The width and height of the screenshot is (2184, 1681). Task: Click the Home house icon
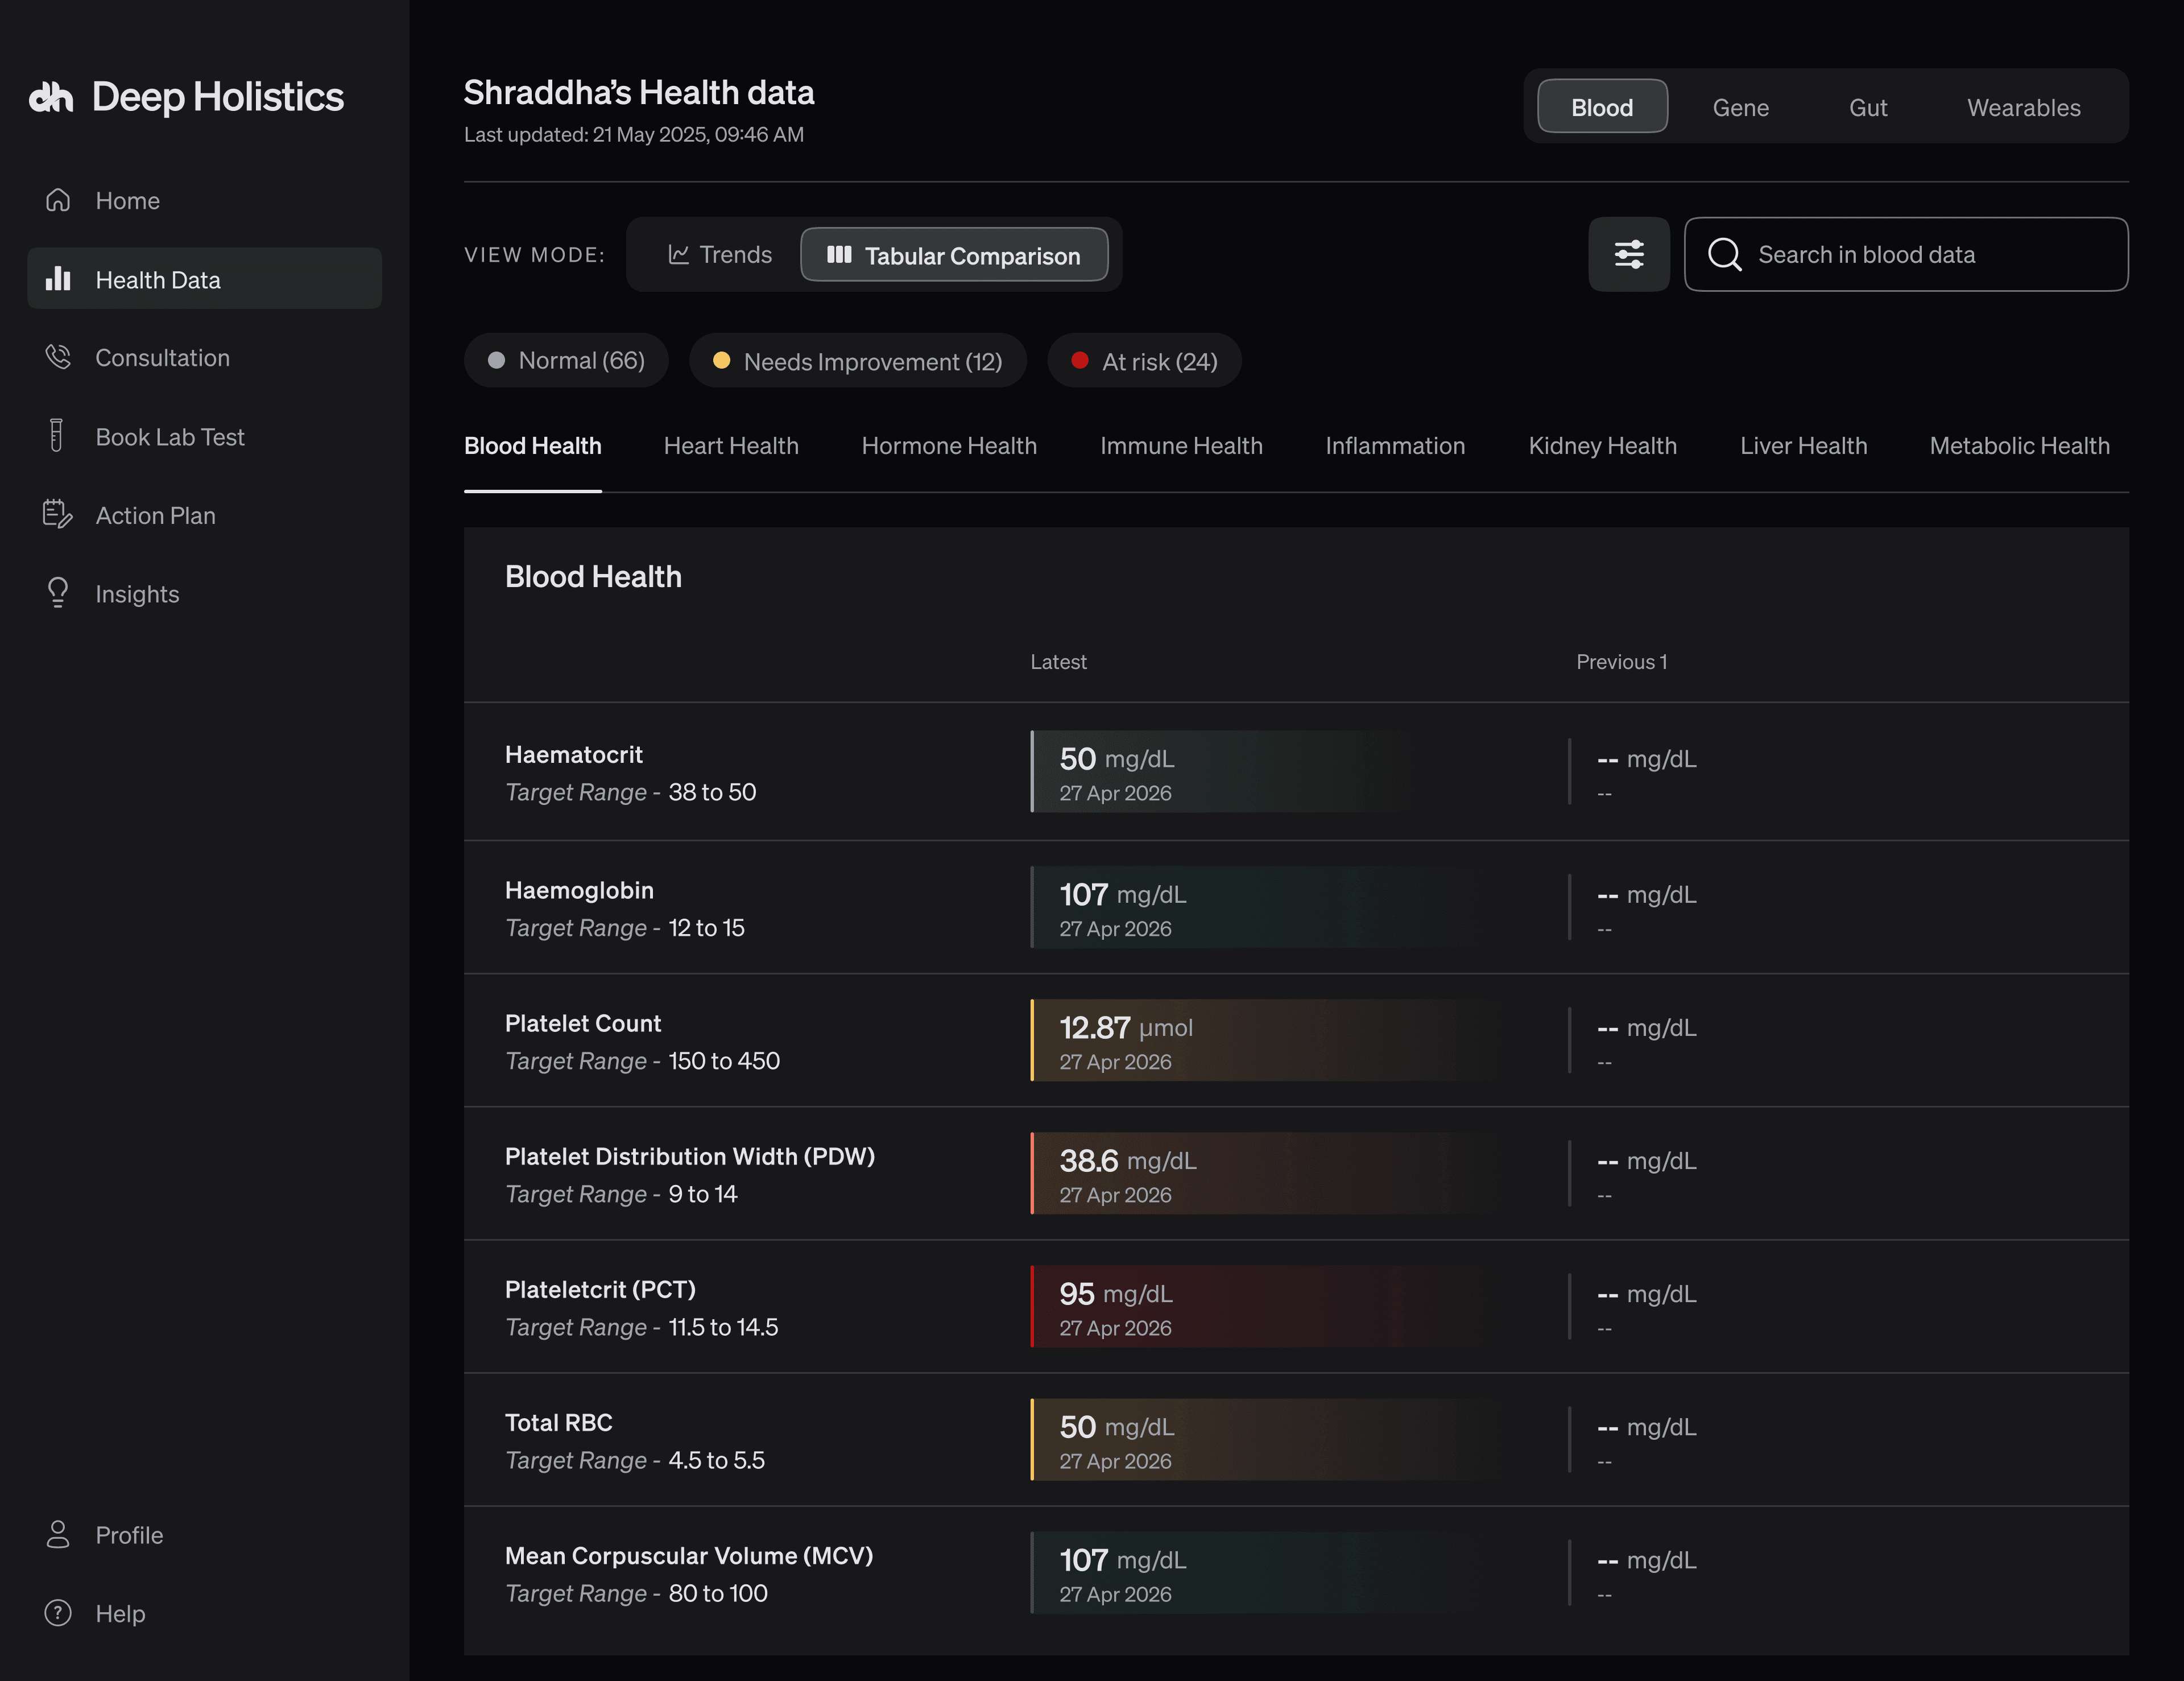(58, 200)
